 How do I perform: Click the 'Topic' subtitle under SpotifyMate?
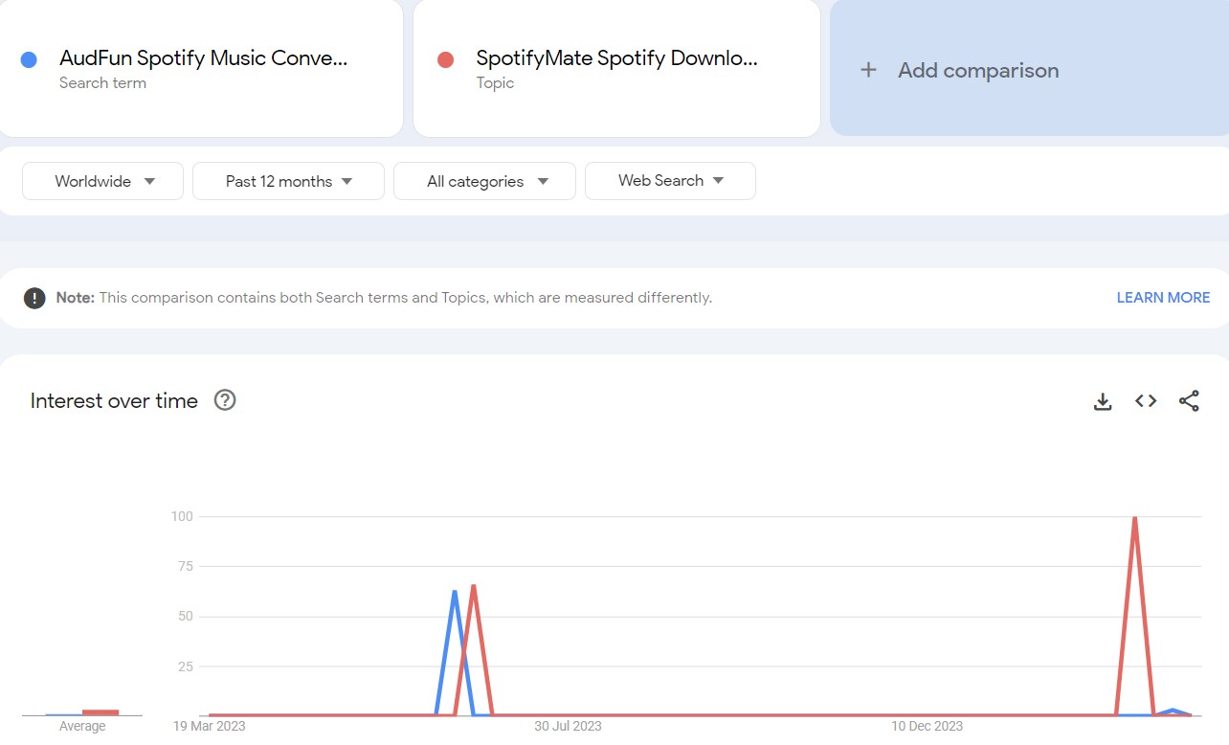(x=495, y=83)
